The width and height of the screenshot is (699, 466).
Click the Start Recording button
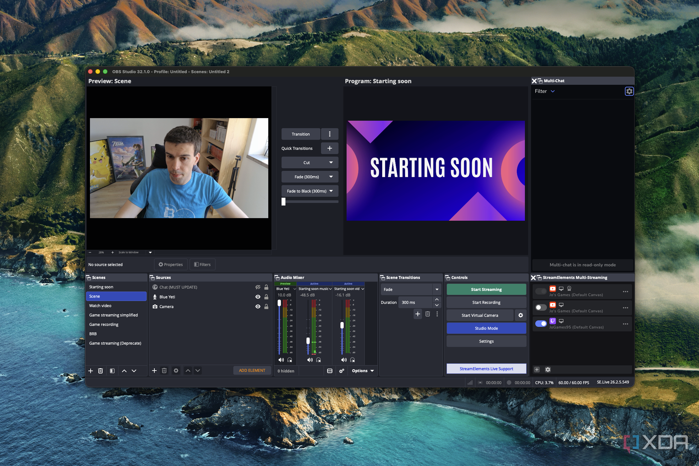(486, 302)
